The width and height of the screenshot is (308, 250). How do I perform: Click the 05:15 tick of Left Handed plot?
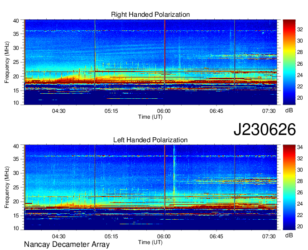coord(111,236)
